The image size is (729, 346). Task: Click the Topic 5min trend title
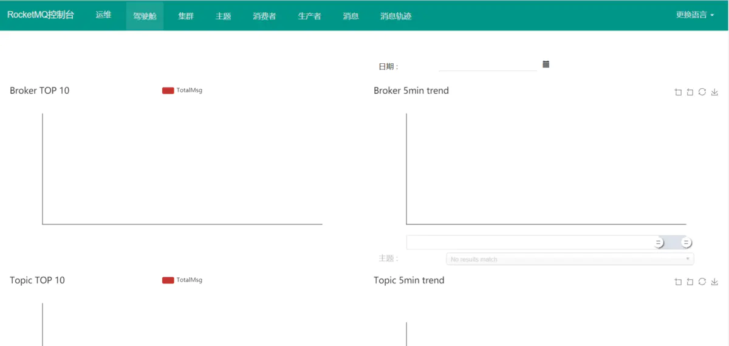pos(409,280)
